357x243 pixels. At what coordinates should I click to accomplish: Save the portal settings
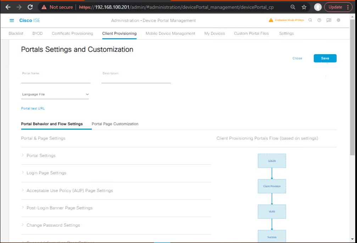(325, 58)
